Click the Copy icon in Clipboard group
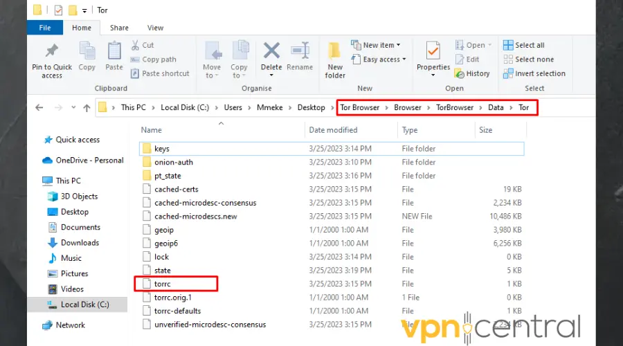Screen dimensions: 623x346 point(87,53)
